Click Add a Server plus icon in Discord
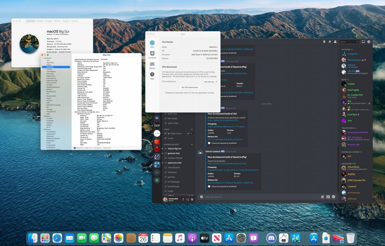 tap(157, 173)
